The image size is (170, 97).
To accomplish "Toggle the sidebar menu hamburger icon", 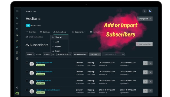I will click(17, 11).
